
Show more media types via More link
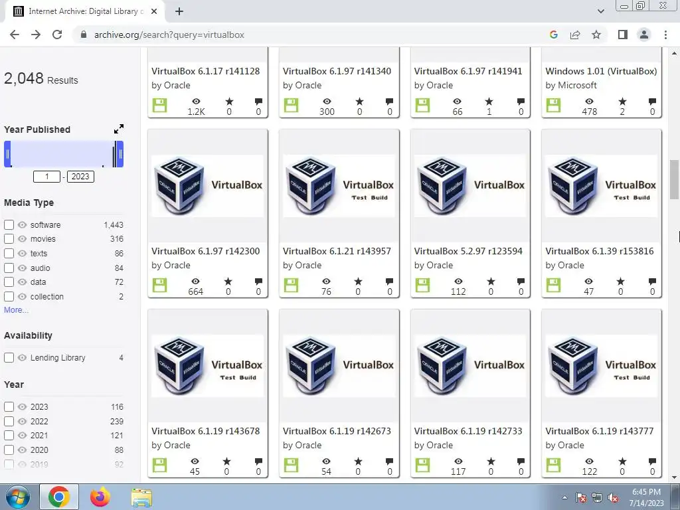coord(16,310)
